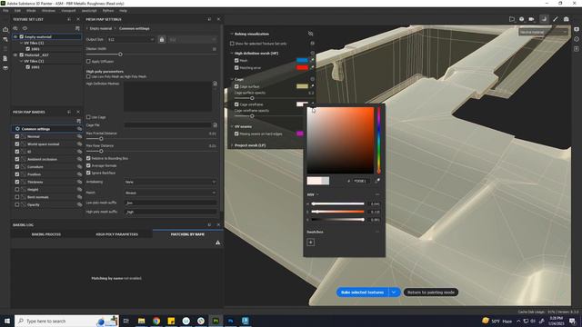The image size is (582, 327).
Task: Expand the Project mesh (LP) section
Action: (x=232, y=145)
